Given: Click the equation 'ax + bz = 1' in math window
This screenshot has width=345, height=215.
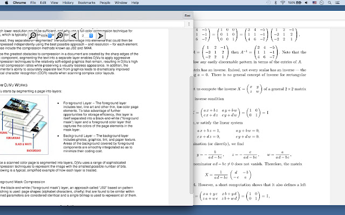Looking at the screenshot, I should [208, 131].
